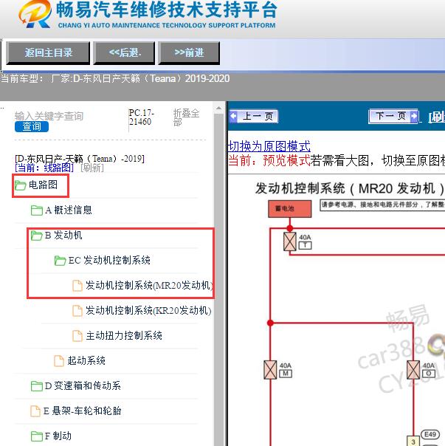Select the B 发动机 tree label
Viewport: 445px width, 446px height.
[63, 236]
